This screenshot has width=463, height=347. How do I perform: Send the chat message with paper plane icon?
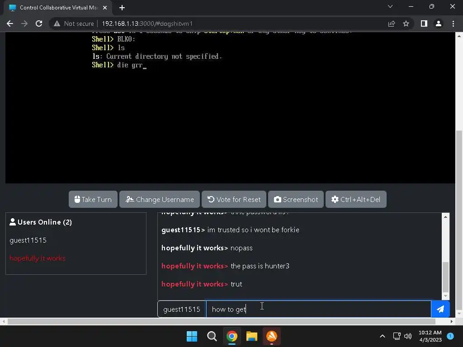point(440,309)
